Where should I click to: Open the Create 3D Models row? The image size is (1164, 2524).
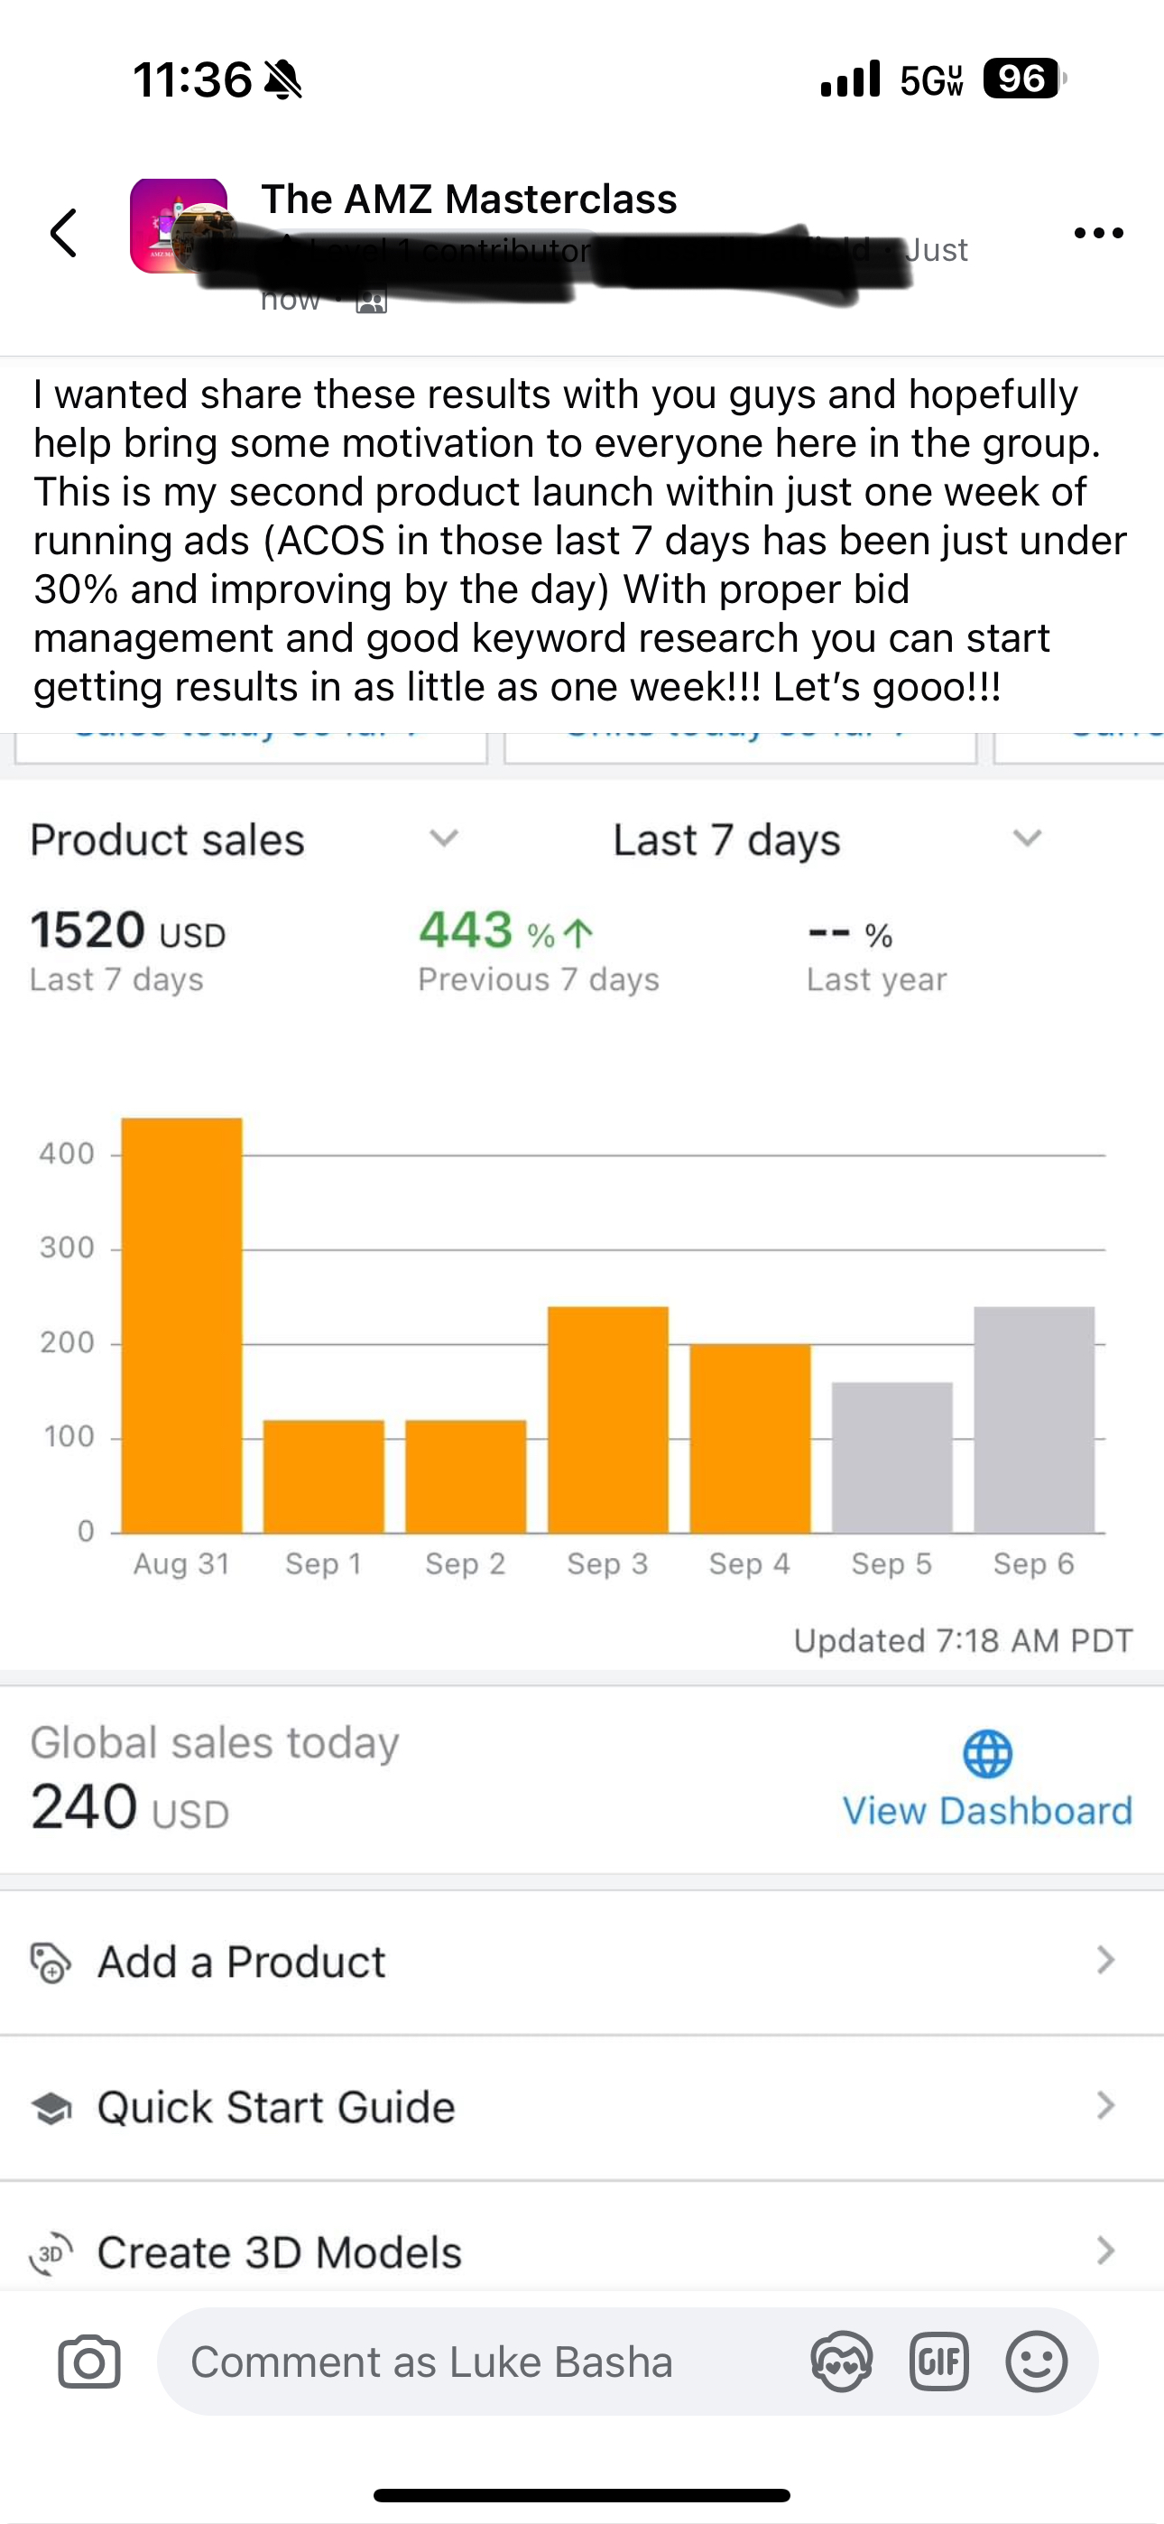click(582, 2250)
